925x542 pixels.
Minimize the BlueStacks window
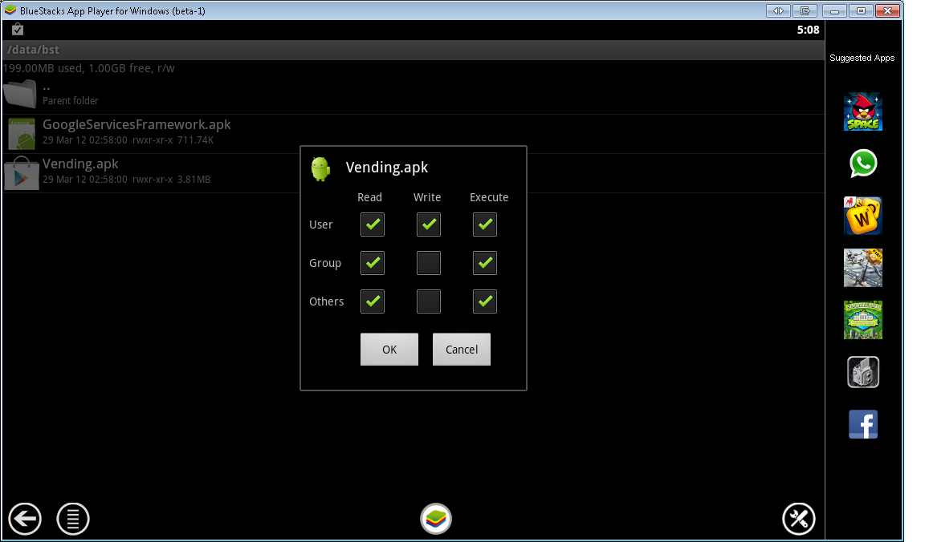tap(835, 10)
